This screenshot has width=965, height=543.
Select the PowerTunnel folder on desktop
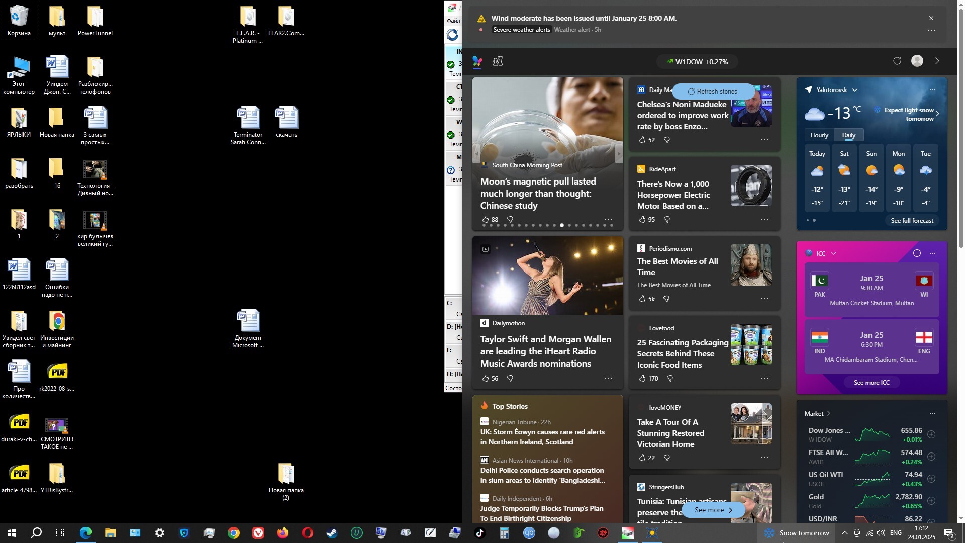click(x=95, y=21)
